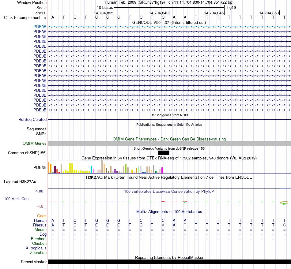Open the RepeatMasker track label
Image resolution: width=291 pixels, height=269 pixels.
click(34, 262)
